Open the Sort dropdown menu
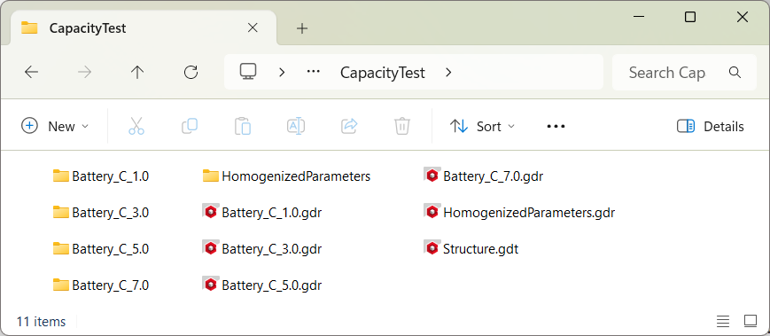Viewport: 770px width, 336px height. (x=482, y=126)
